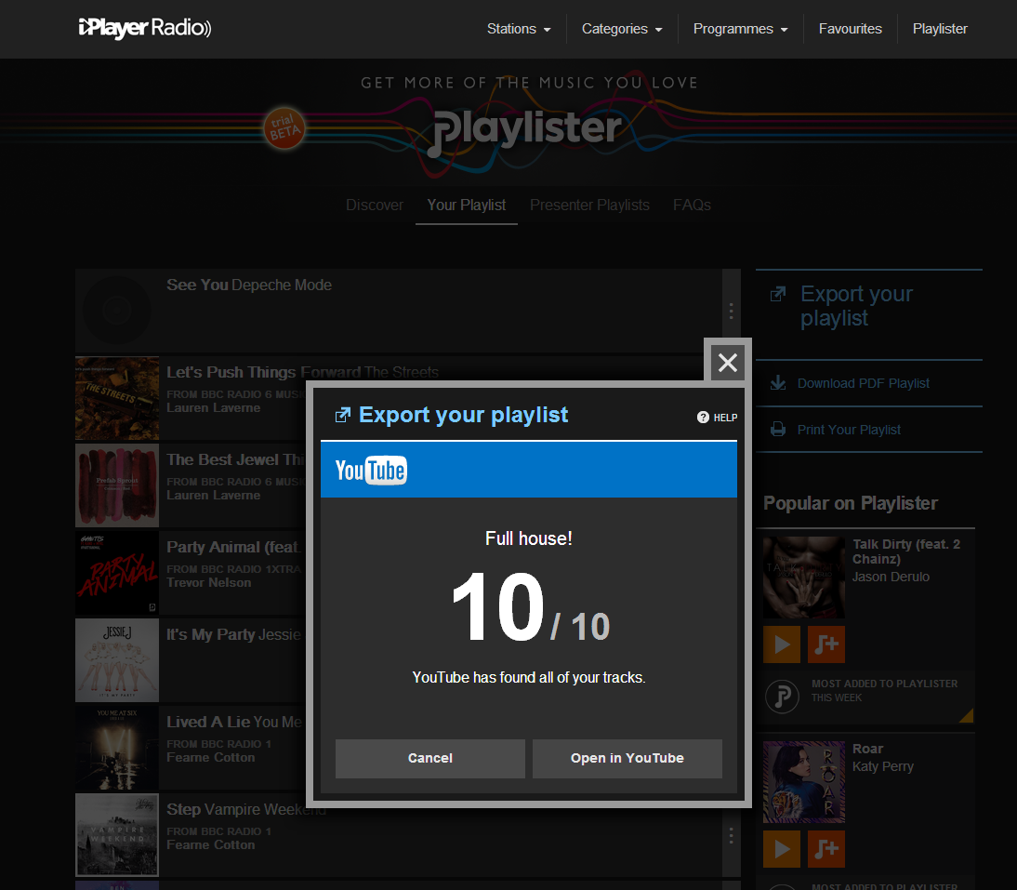Click the printer icon for Print Your Playlist
This screenshot has height=890, width=1017.
778,430
